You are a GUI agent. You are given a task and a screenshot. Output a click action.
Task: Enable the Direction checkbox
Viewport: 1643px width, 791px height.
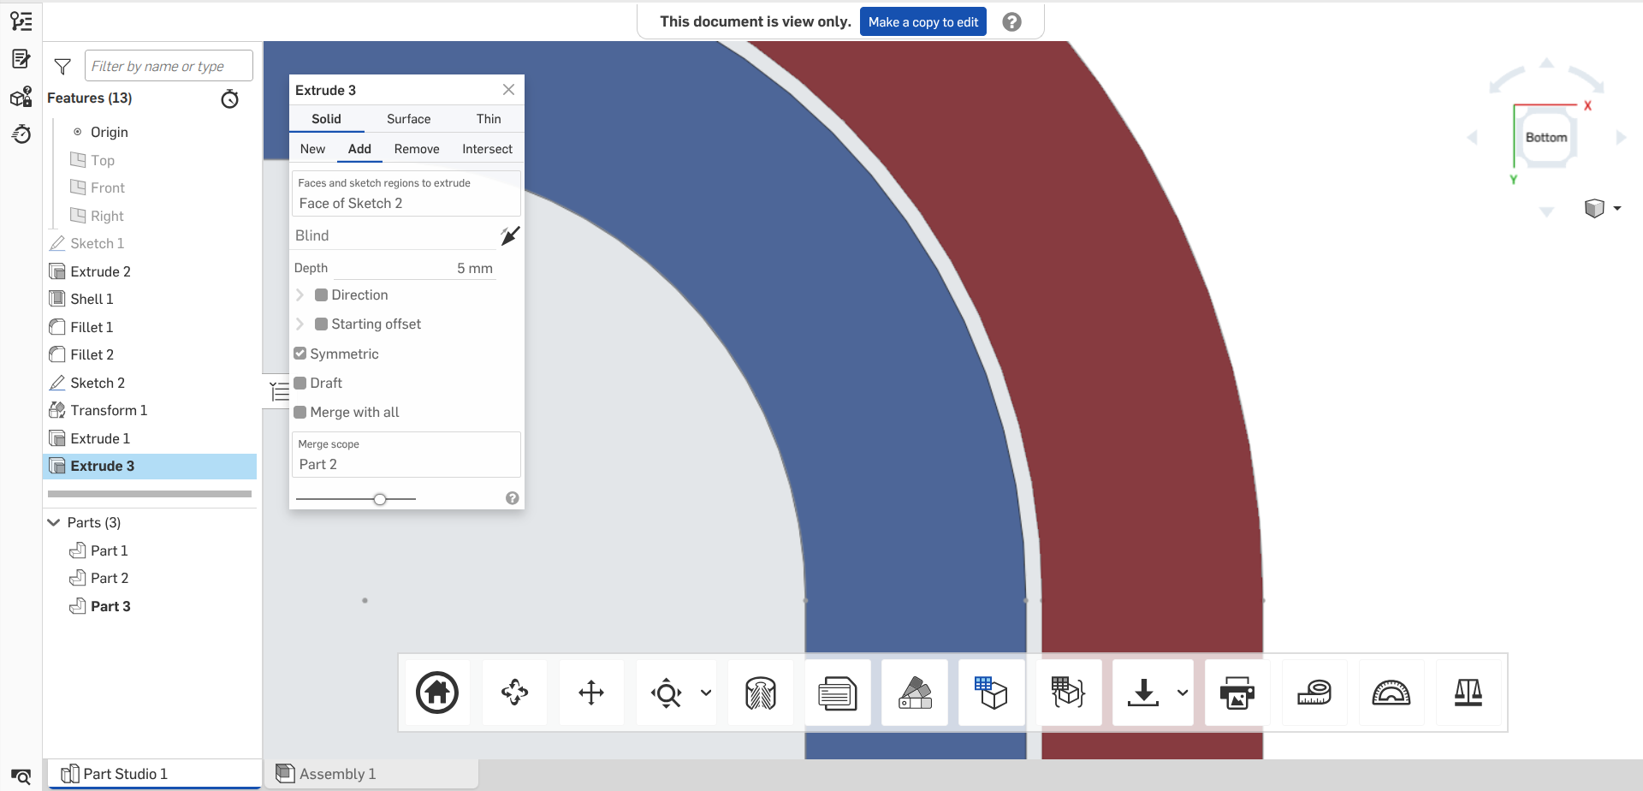click(321, 295)
